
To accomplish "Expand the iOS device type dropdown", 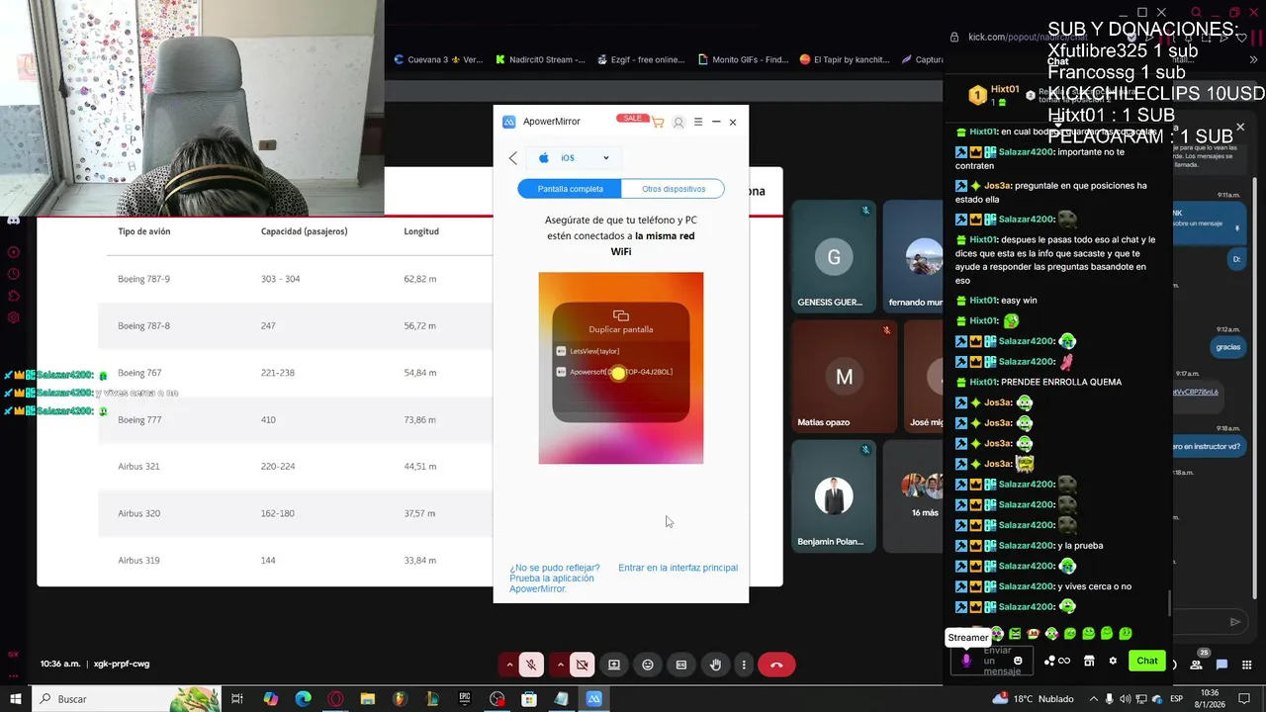I will [x=575, y=158].
